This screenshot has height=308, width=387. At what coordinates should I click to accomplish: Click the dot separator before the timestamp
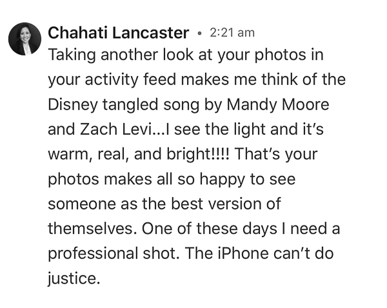click(200, 33)
